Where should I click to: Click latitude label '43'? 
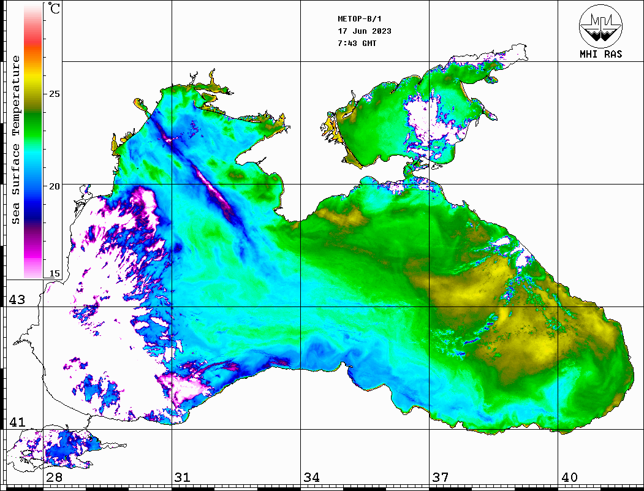click(x=17, y=300)
